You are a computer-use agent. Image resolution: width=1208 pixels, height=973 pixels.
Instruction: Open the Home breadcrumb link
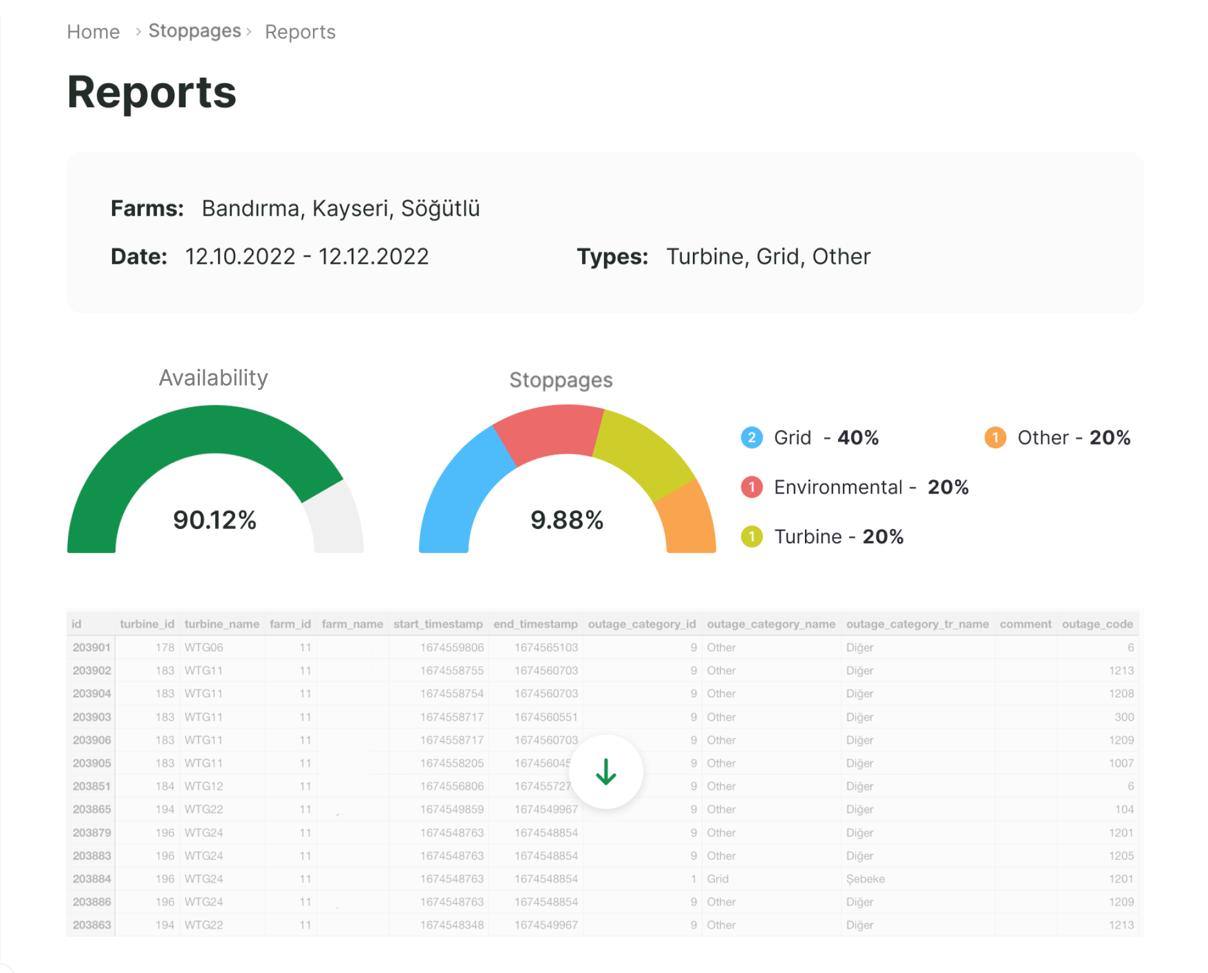[x=93, y=31]
